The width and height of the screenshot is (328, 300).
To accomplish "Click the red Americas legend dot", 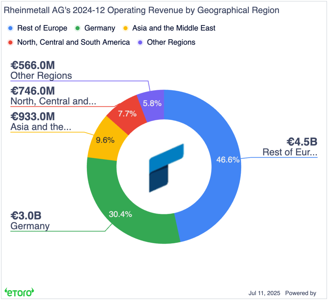I will 11,42.
